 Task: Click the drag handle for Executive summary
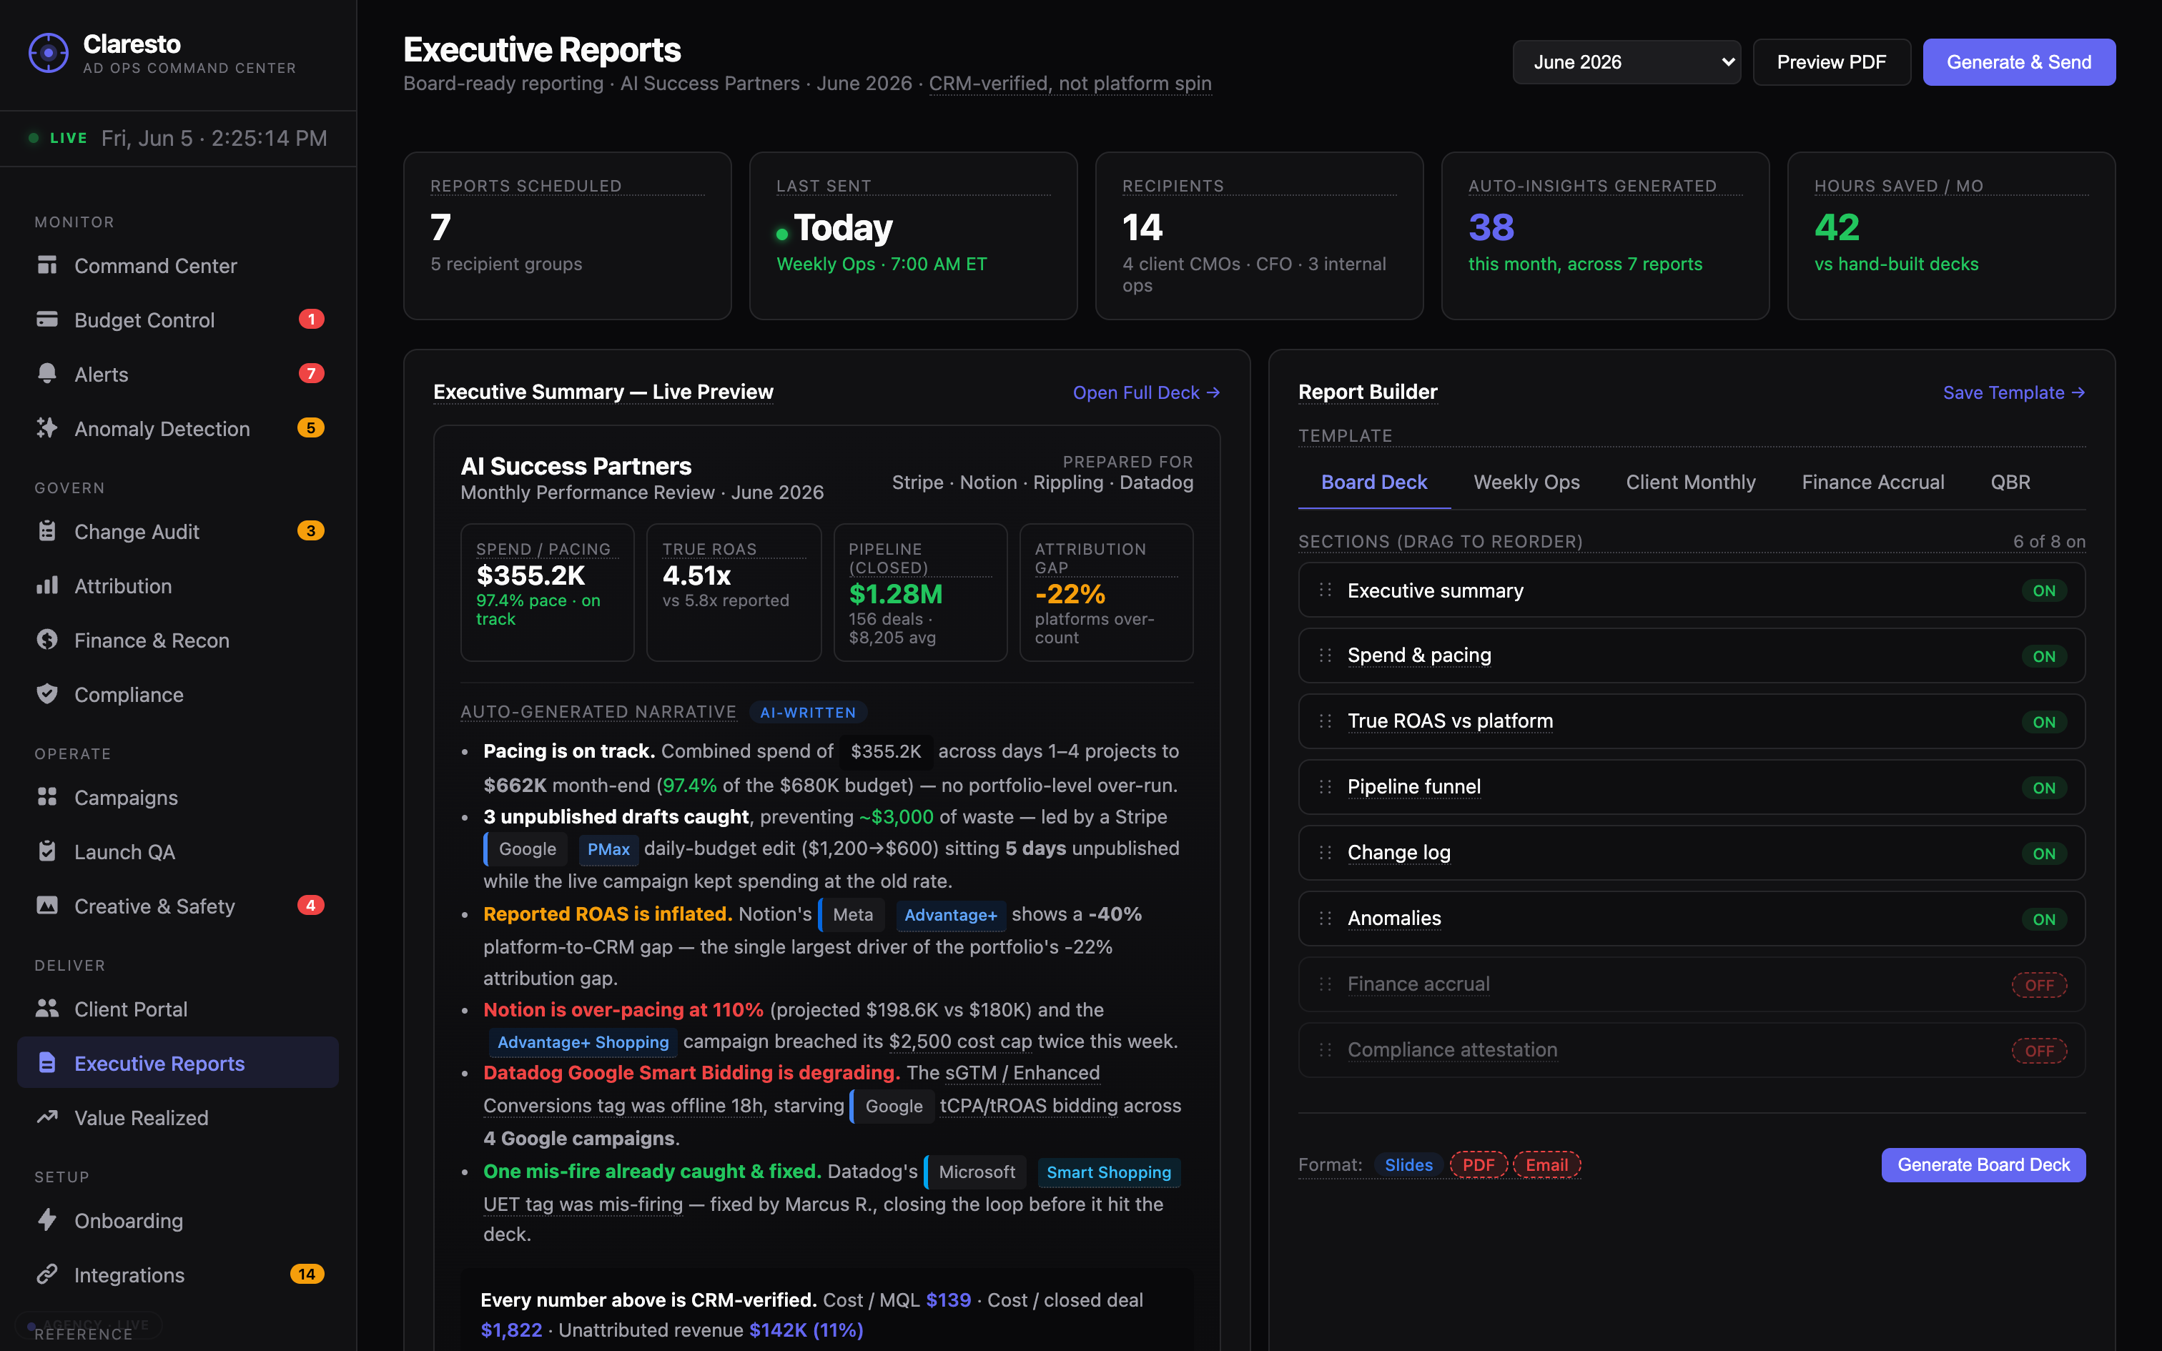pyautogui.click(x=1326, y=590)
